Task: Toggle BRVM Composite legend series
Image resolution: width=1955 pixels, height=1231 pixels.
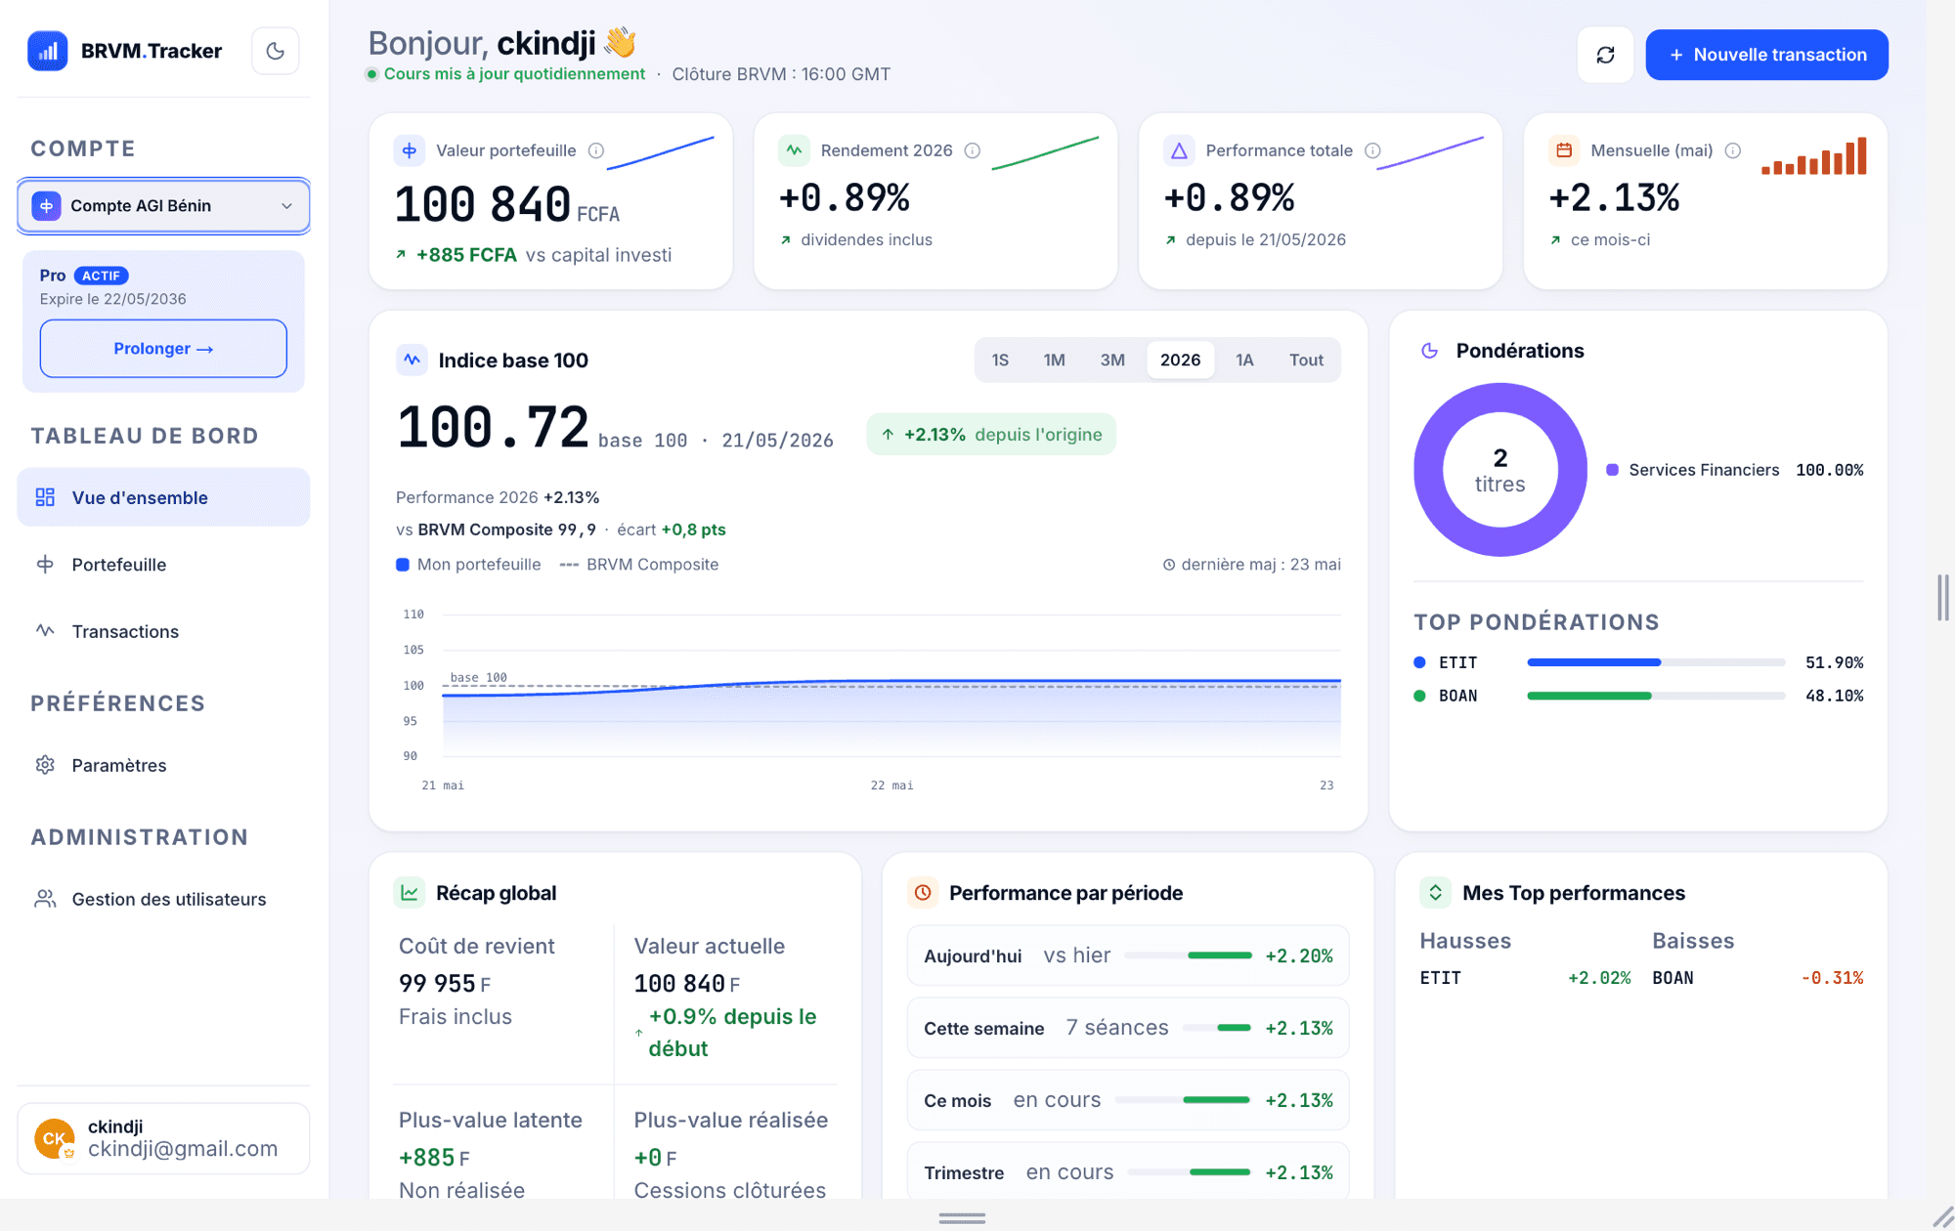Action: 639,565
